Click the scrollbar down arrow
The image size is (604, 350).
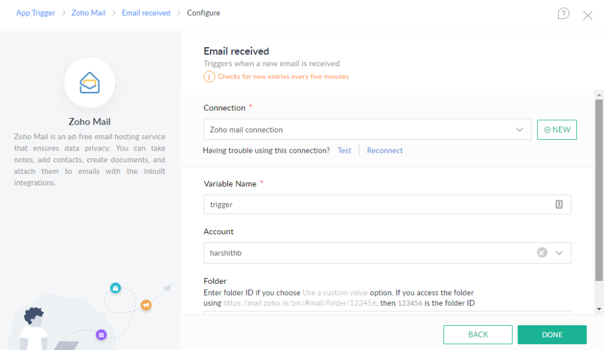599,309
